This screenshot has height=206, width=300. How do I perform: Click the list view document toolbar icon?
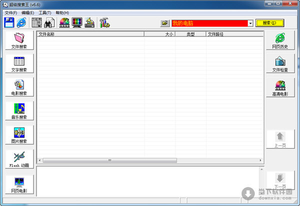pos(36,22)
